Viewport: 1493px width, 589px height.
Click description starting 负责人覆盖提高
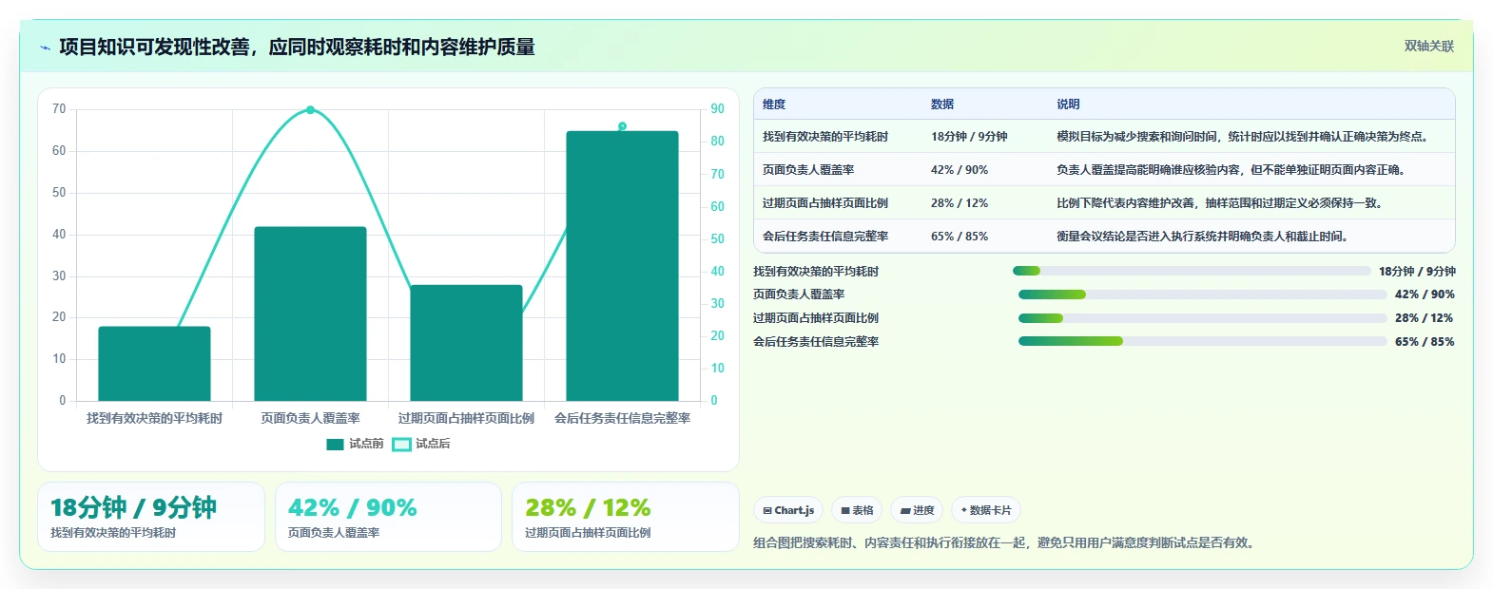pyautogui.click(x=1233, y=170)
